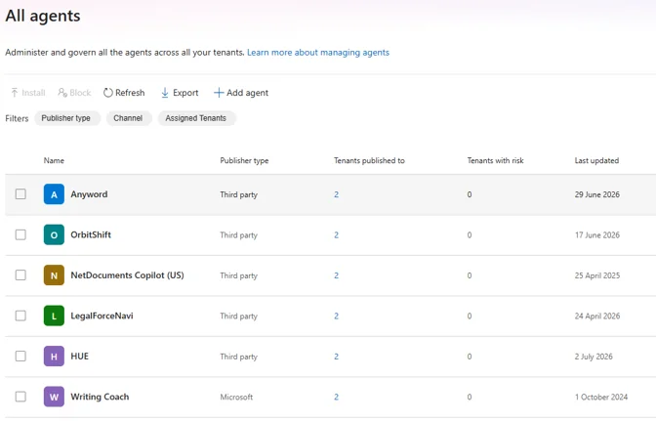Screen dimensions: 656x421
Task: Click the 'Microsoft' publisher type cell
Action: tap(236, 398)
